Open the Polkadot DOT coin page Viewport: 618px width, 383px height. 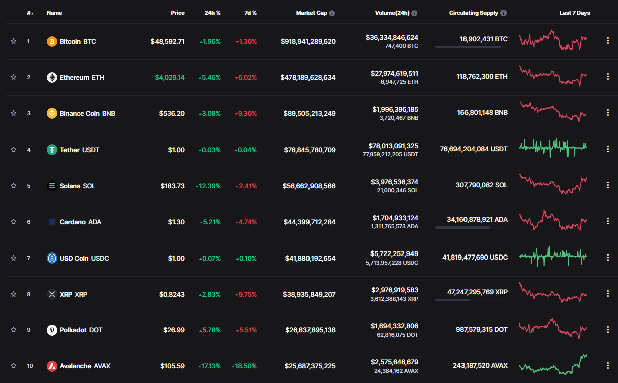81,330
